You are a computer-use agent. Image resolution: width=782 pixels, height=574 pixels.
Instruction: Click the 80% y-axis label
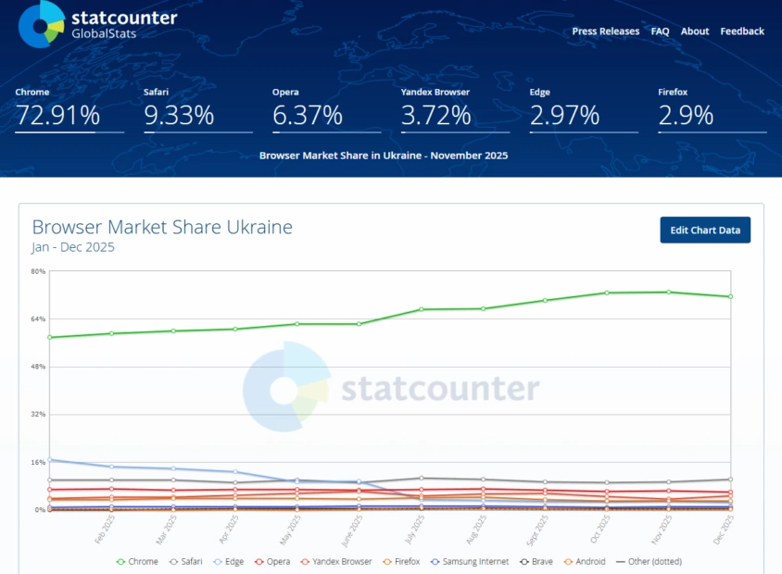coord(38,271)
